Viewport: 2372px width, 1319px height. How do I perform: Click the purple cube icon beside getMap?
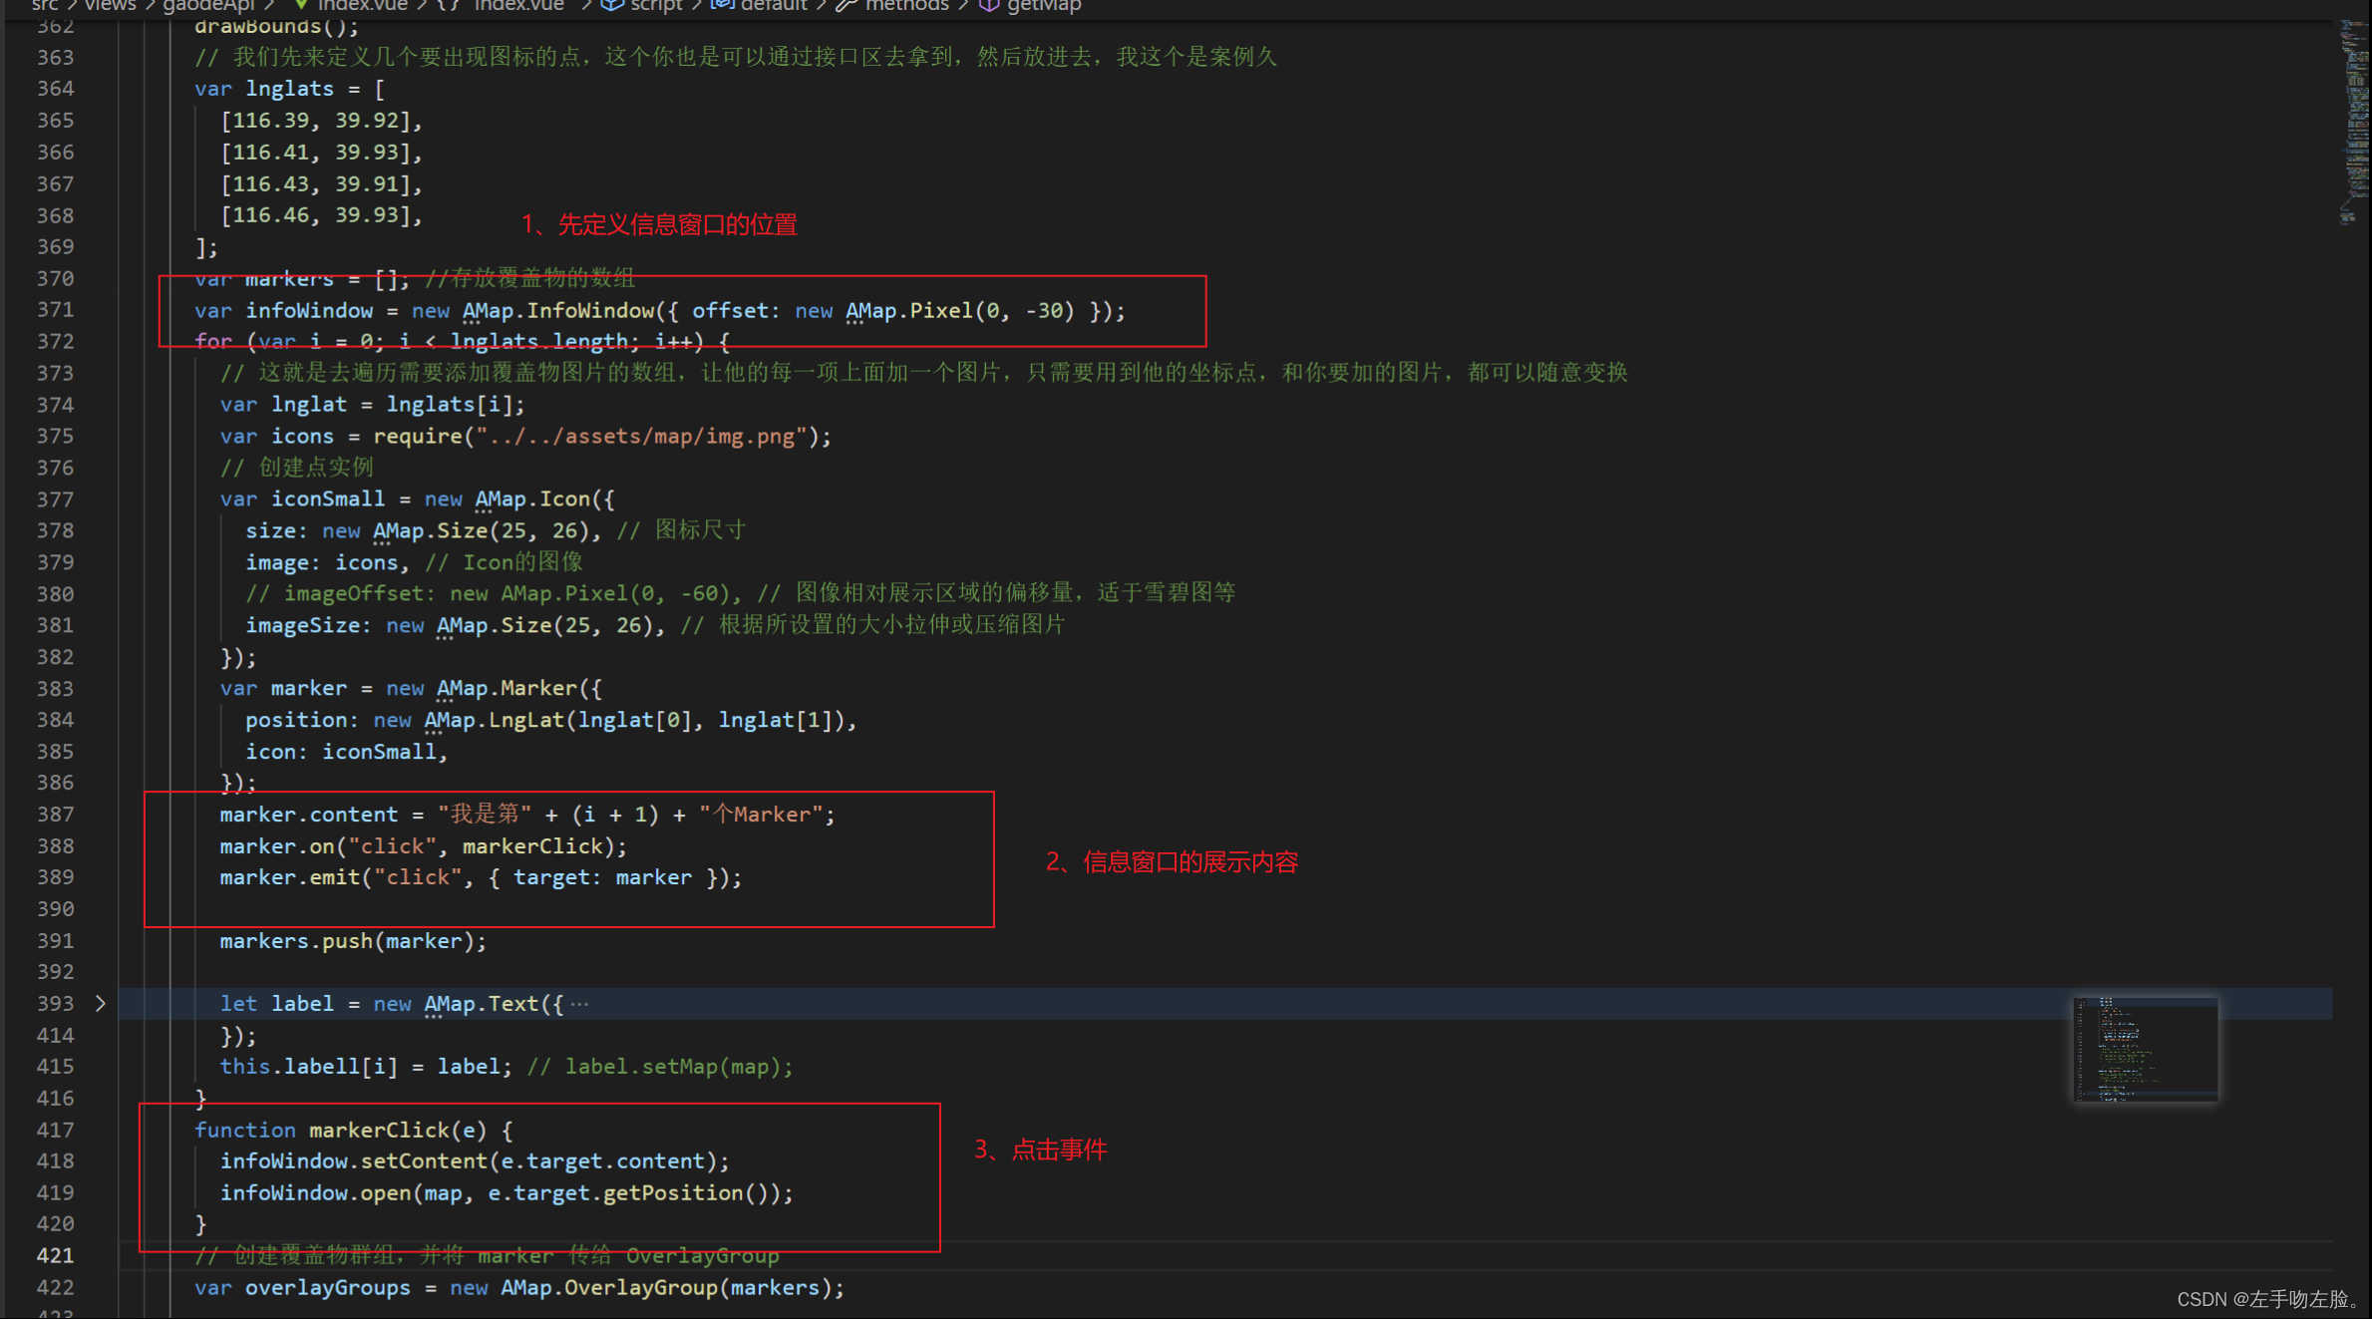(x=989, y=5)
